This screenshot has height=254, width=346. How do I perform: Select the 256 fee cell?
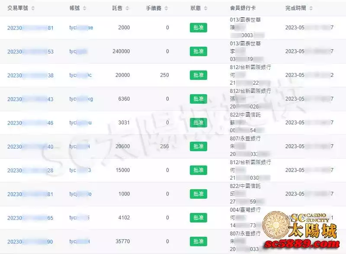[x=164, y=146]
